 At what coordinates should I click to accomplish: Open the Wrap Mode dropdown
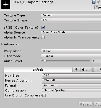pos(71,51)
